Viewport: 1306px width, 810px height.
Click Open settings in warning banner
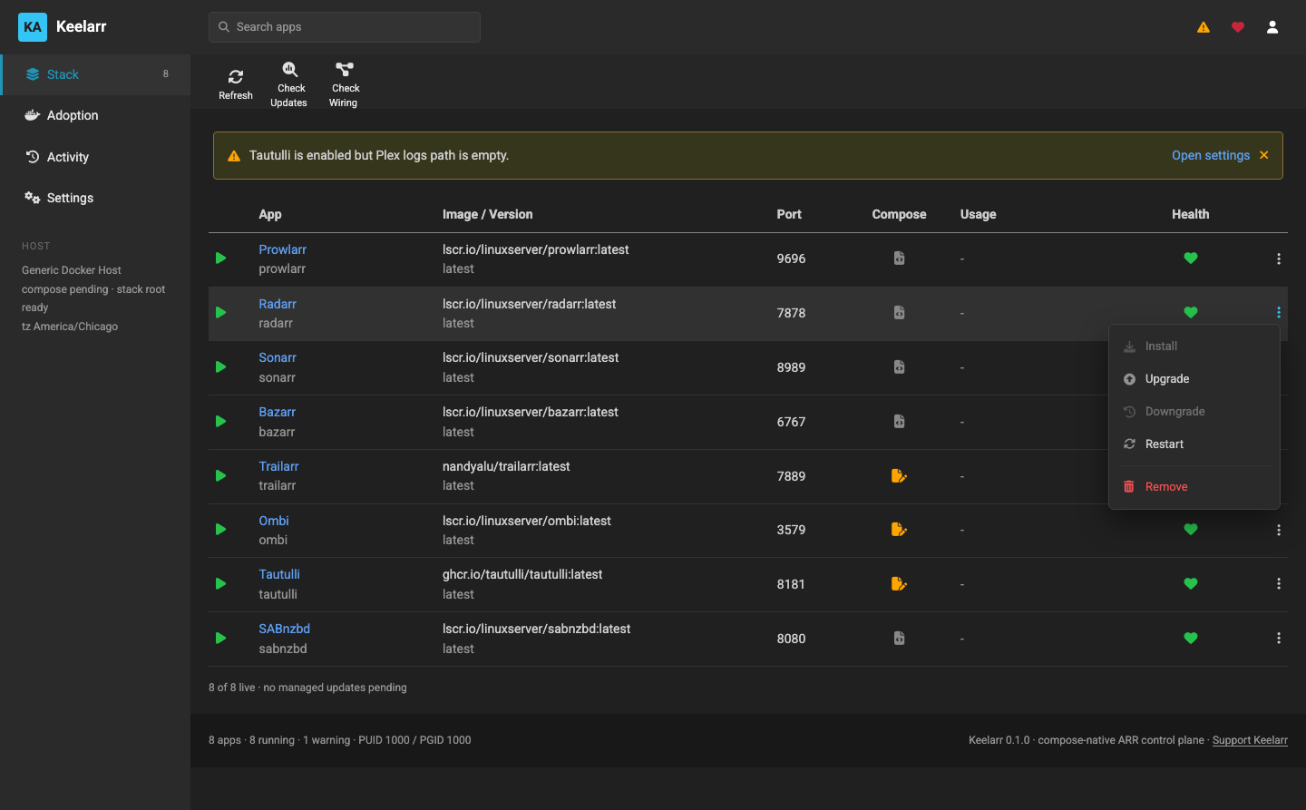click(x=1211, y=155)
